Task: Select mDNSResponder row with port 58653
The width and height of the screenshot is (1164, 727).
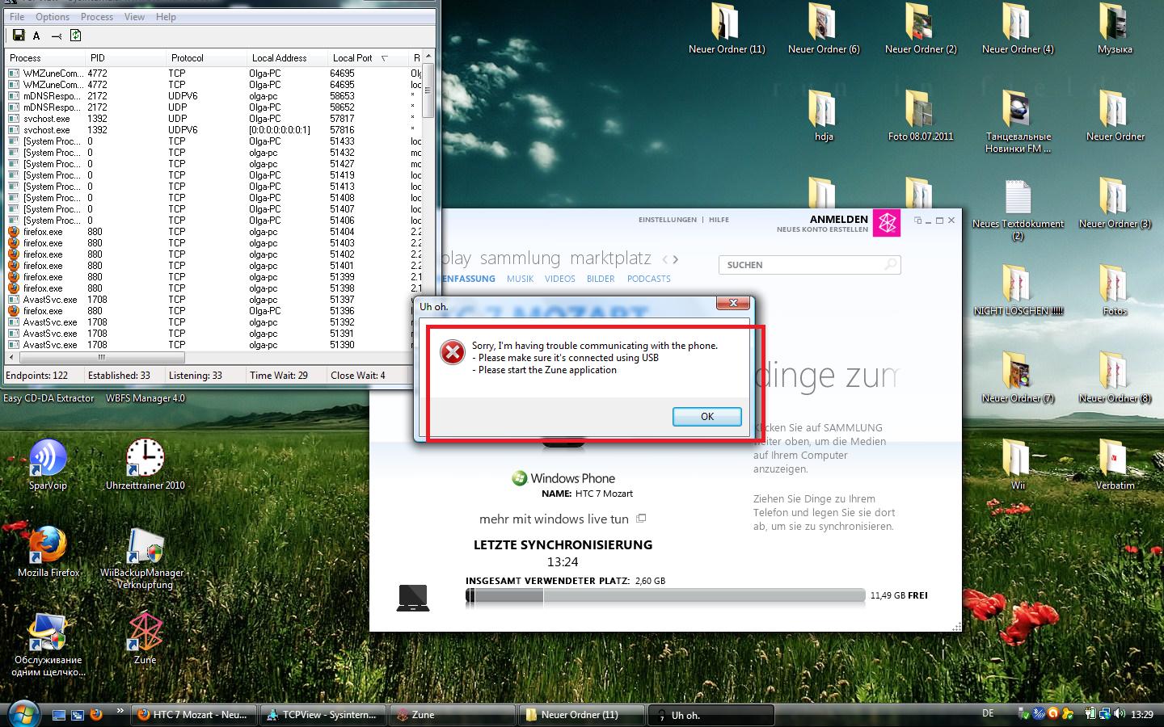Action: tap(214, 96)
